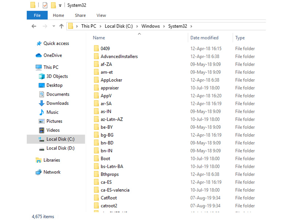Sort files by Date modified column
293x220 pixels.
coord(204,38)
